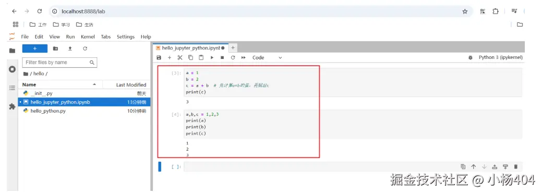This screenshot has width=542, height=194.
Task: Show the file browser sidebar panel
Action: pyautogui.click(x=12, y=51)
